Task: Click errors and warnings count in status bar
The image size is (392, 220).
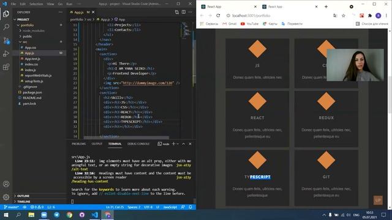Action: pyautogui.click(x=37, y=207)
